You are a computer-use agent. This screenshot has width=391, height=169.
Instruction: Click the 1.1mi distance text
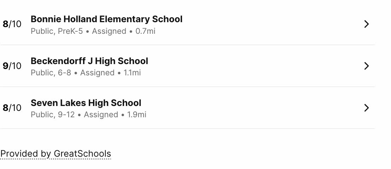[132, 73]
